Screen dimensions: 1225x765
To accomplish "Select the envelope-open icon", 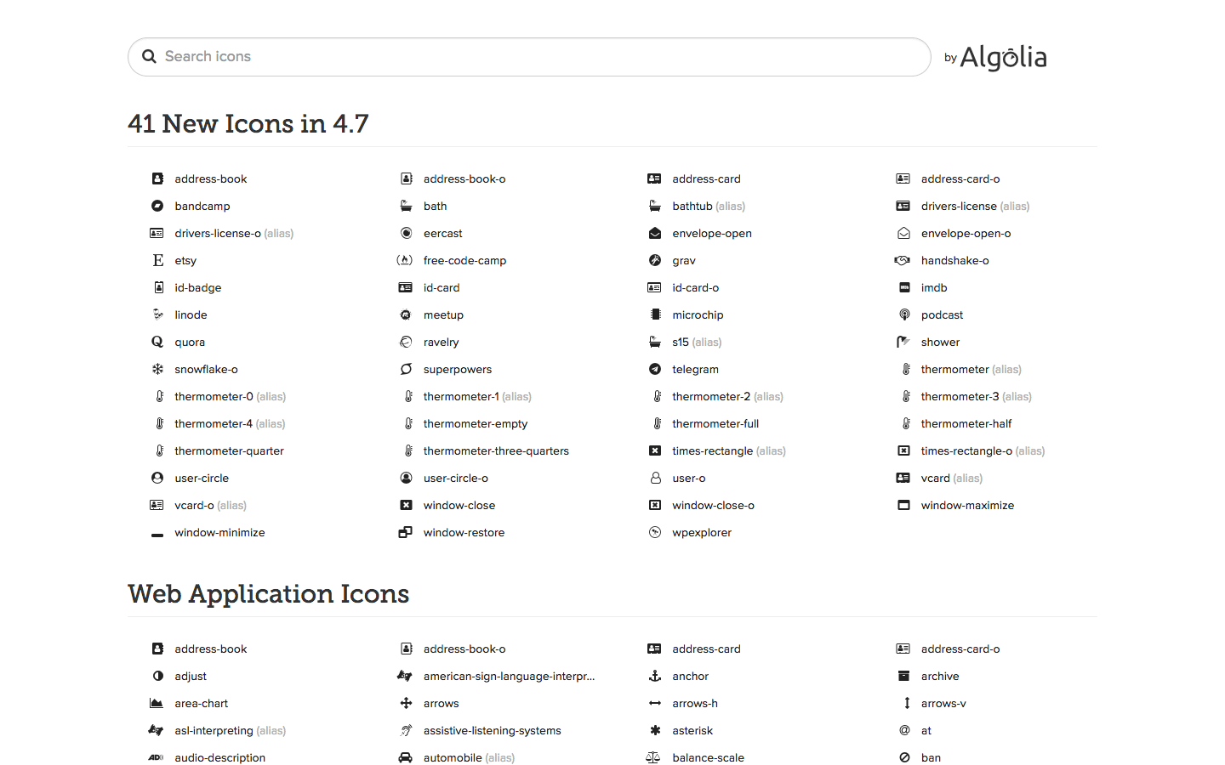I will click(712, 233).
